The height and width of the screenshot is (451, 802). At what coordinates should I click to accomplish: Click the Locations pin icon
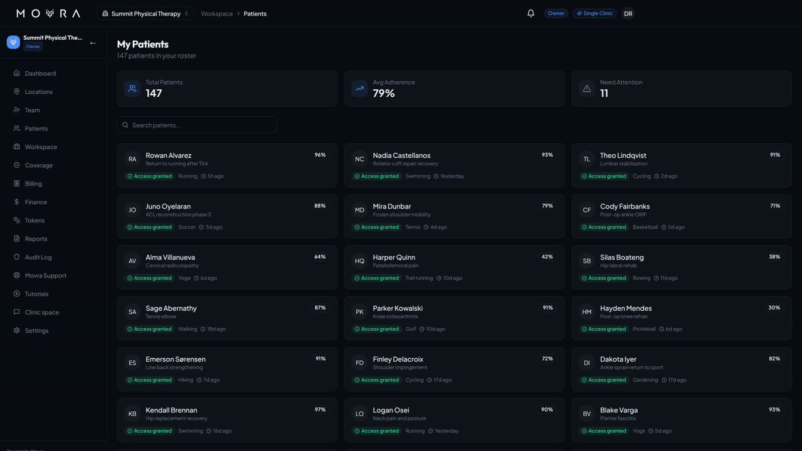[x=17, y=92]
